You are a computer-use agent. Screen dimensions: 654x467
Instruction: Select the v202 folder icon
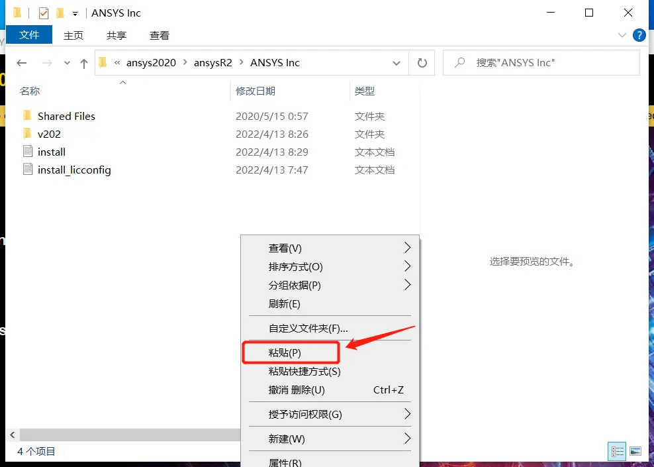click(x=27, y=134)
